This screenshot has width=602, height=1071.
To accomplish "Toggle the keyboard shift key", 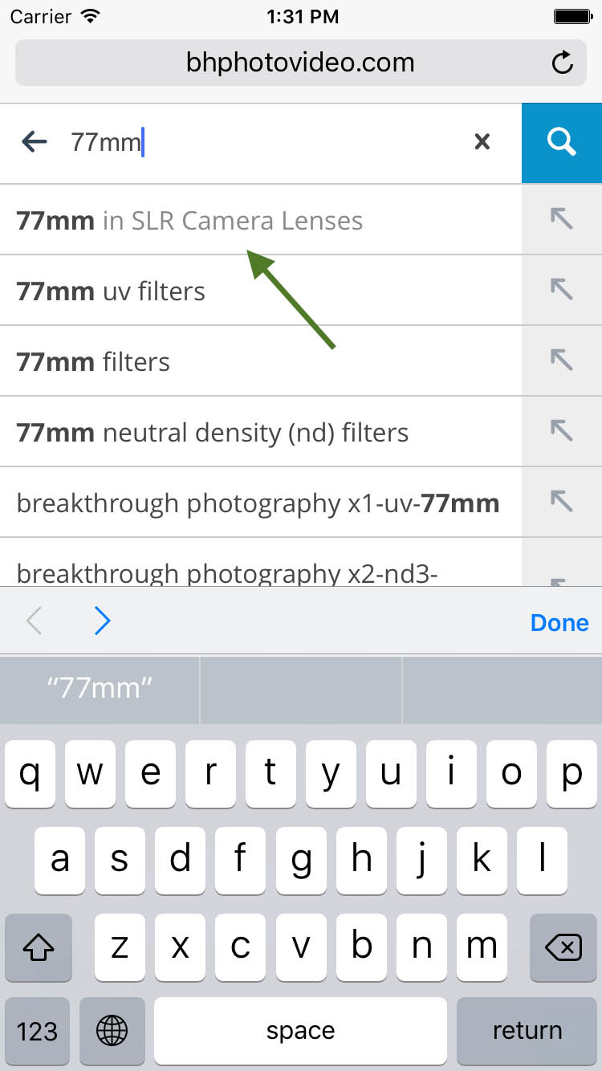I will (39, 948).
